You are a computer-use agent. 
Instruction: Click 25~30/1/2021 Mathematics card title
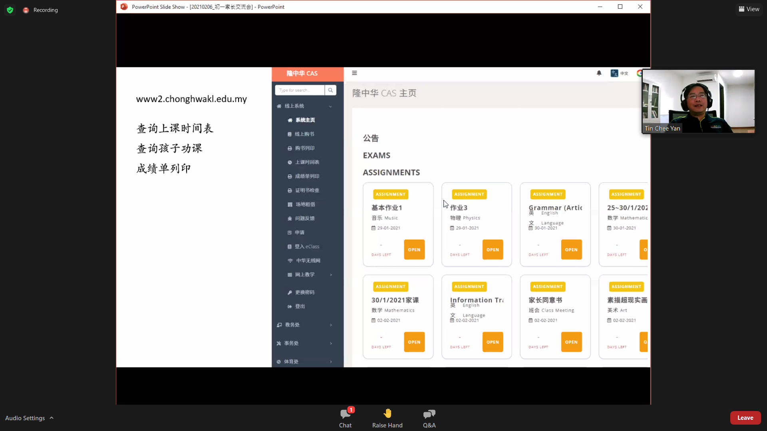(x=627, y=208)
